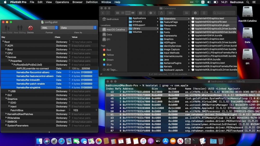The width and height of the screenshot is (260, 146).
Task: Open Finder from the Dock
Action: click(39, 141)
